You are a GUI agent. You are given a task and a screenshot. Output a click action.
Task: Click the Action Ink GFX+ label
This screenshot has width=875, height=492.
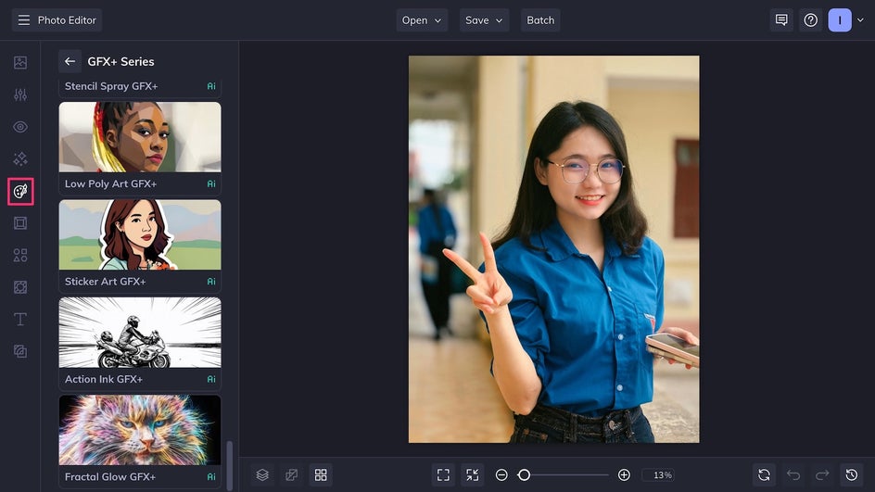[x=104, y=379]
